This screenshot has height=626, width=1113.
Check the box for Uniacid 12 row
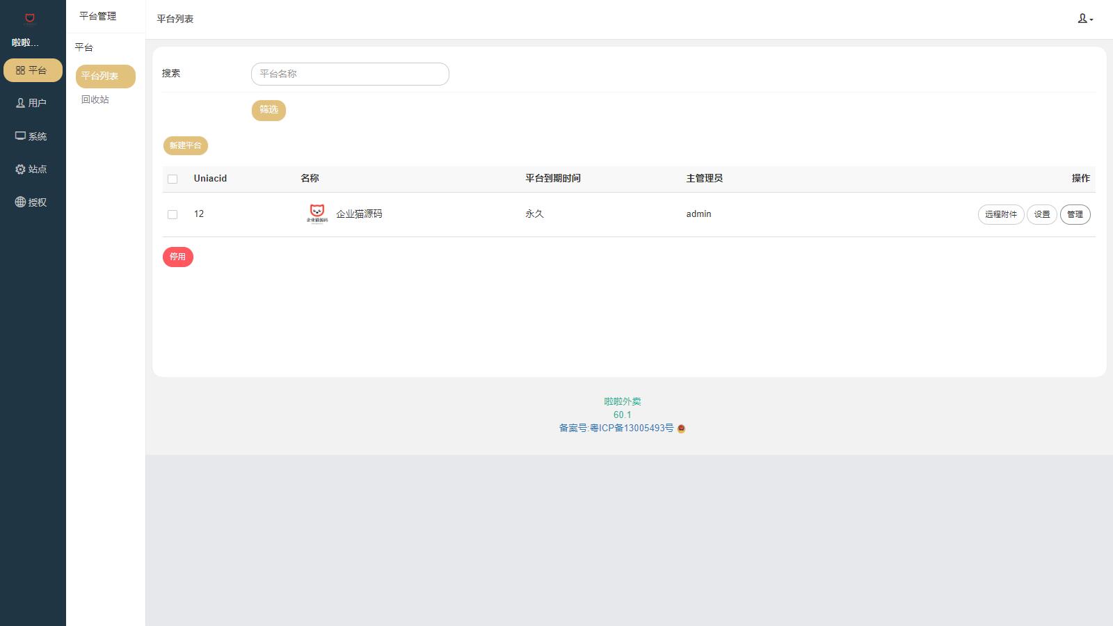173,214
